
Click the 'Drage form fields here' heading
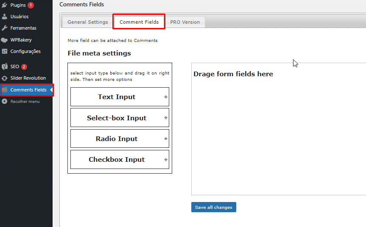[233, 74]
